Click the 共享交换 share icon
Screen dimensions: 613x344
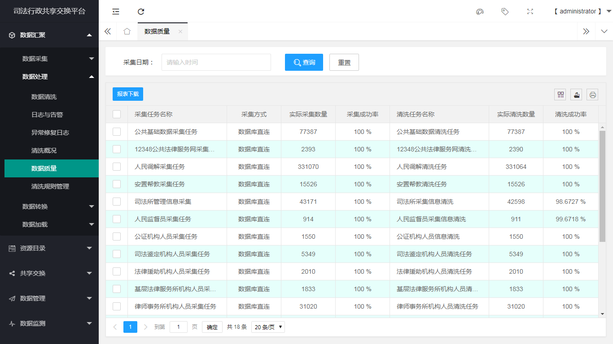tap(12, 273)
